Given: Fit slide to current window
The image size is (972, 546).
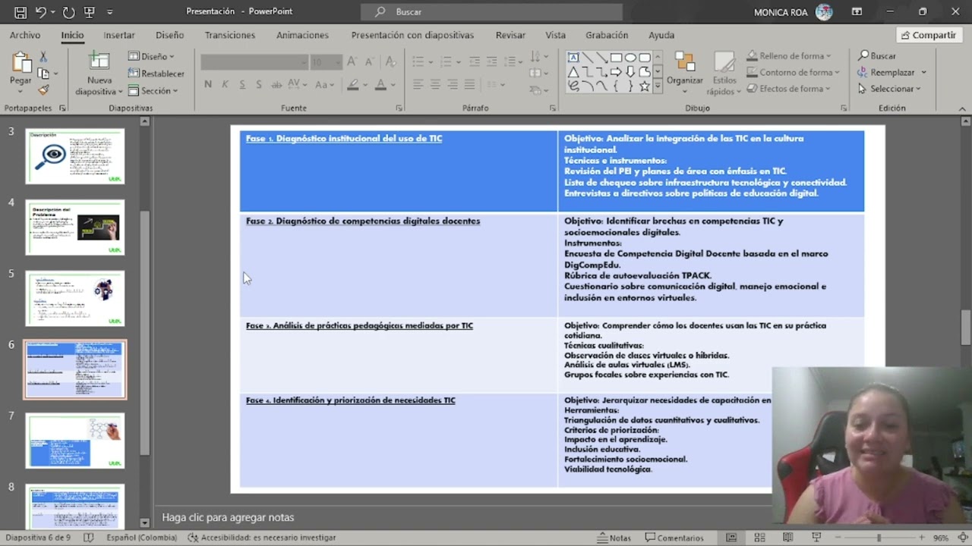Looking at the screenshot, I should tap(963, 538).
